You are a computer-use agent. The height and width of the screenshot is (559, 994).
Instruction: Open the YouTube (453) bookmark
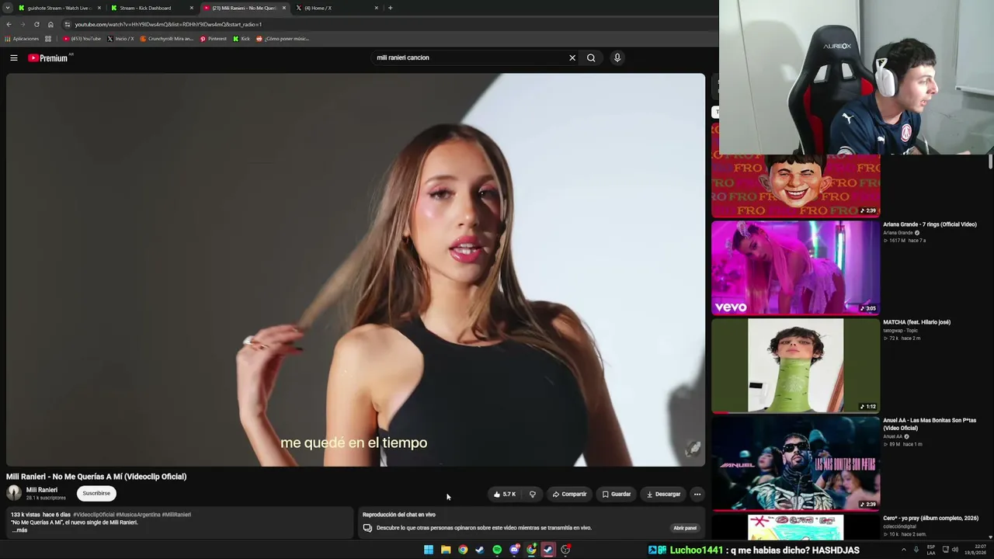[x=82, y=39]
